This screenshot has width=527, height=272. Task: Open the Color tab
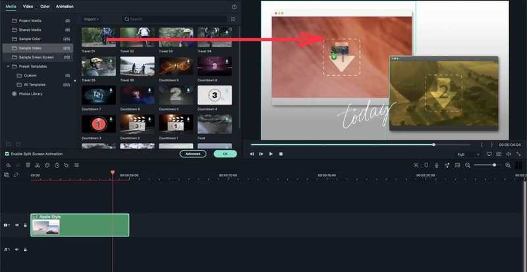tap(45, 7)
